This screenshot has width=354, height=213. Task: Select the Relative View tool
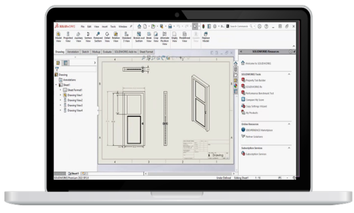point(116,37)
